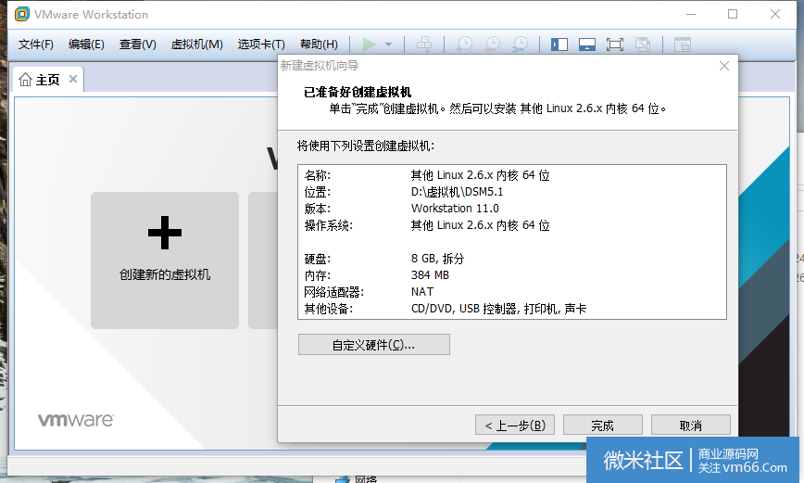Screen dimensions: 804x483
Task: Close the VMware Workstation window
Action: (774, 15)
